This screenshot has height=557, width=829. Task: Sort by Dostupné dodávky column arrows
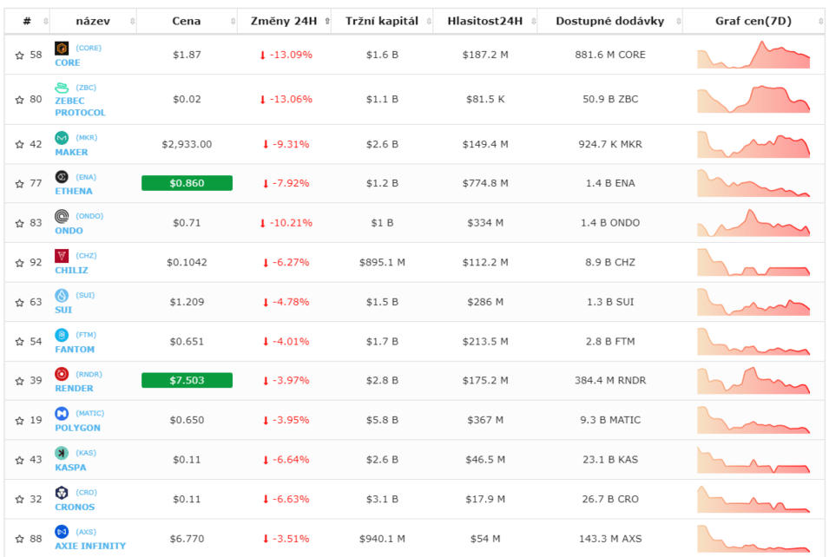coord(678,21)
